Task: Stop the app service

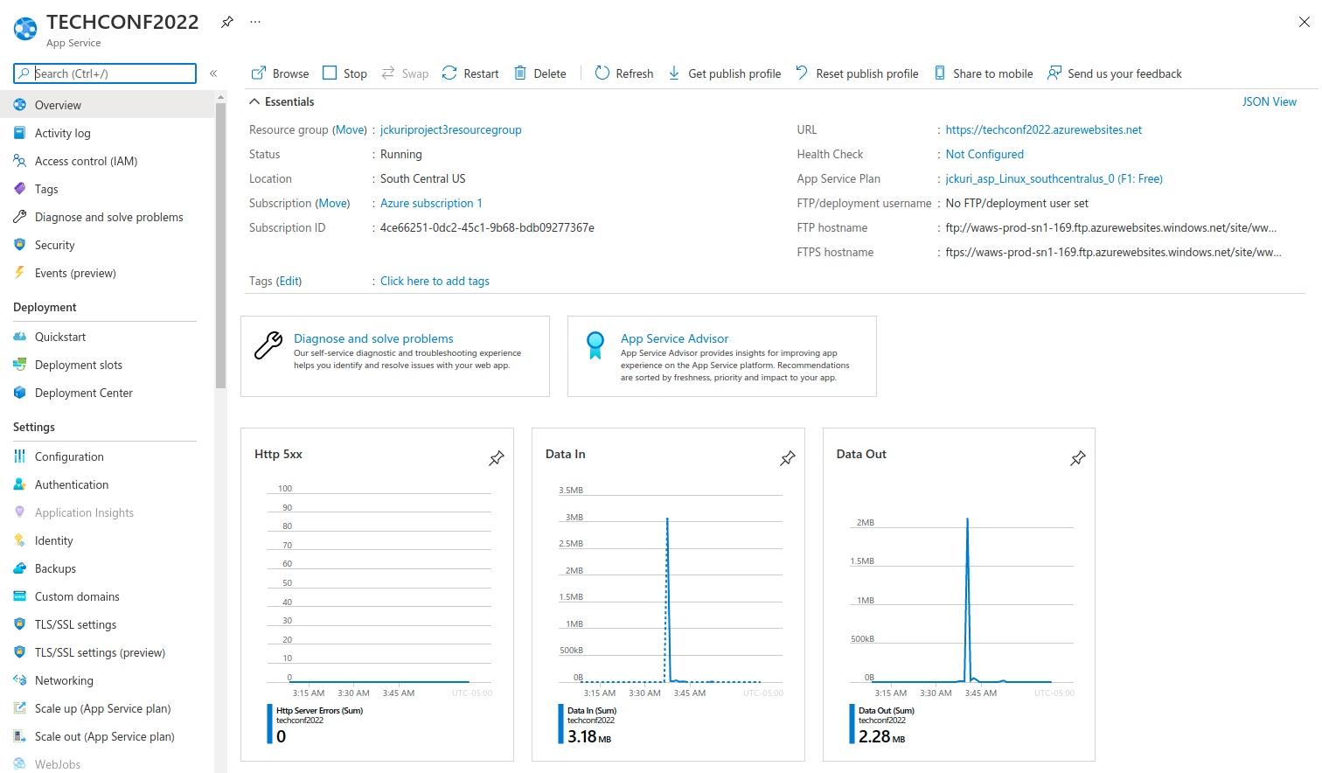Action: tap(344, 73)
